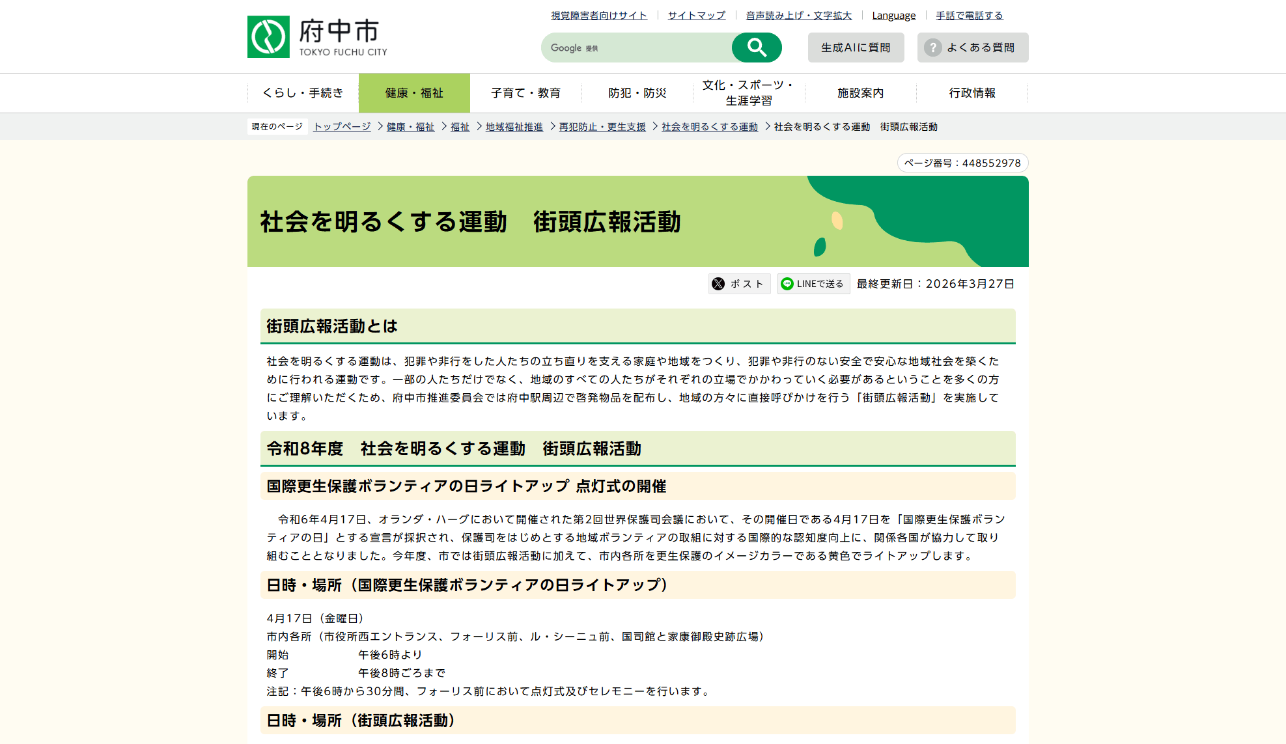Focus the Google site search field
Image resolution: width=1286 pixels, height=744 pixels.
tap(636, 48)
